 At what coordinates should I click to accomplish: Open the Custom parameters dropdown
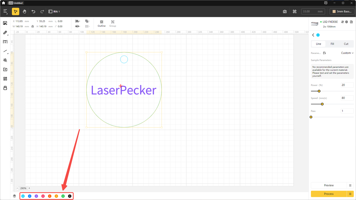[347, 53]
